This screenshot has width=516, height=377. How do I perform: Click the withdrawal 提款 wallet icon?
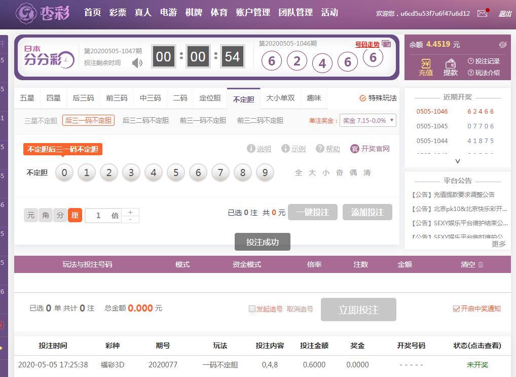click(450, 67)
